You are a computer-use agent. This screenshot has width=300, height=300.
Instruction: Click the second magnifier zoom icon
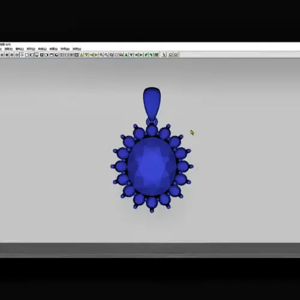[106, 55]
